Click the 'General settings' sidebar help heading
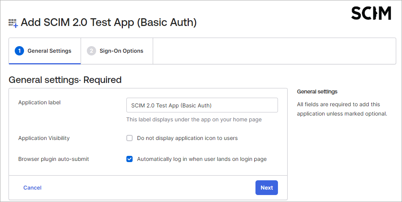Image resolution: width=402 pixels, height=202 pixels. [x=317, y=92]
